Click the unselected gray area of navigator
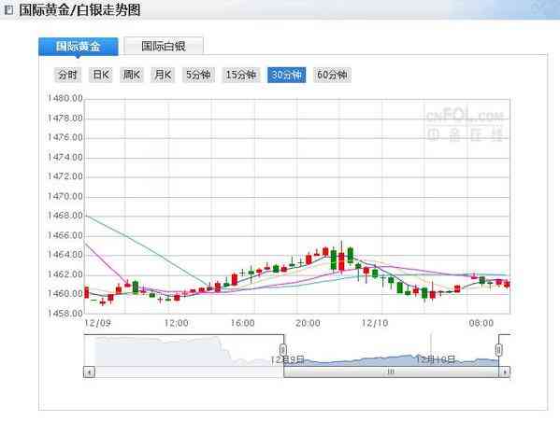560x421 pixels. coord(183,350)
